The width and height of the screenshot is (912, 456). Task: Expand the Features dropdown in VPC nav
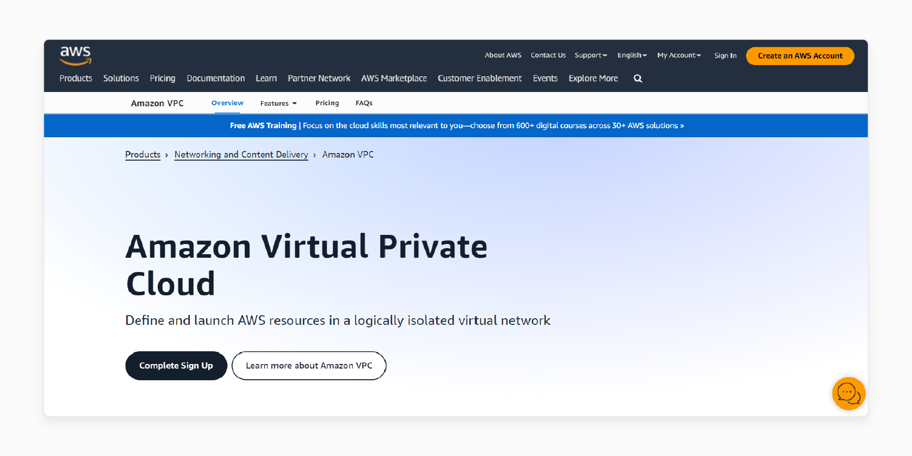278,103
